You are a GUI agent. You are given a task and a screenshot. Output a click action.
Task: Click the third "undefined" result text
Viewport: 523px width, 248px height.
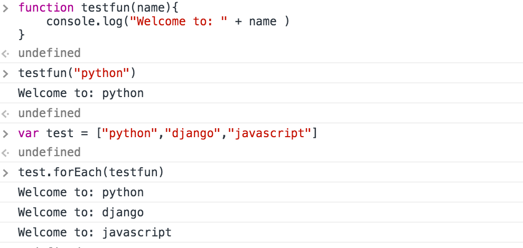[x=49, y=152]
